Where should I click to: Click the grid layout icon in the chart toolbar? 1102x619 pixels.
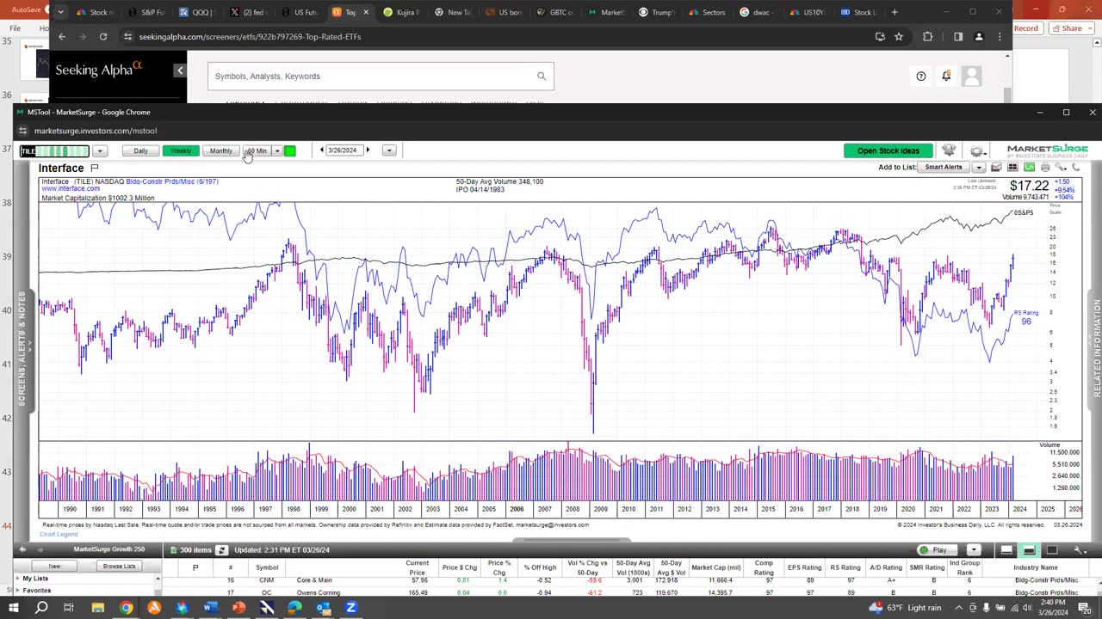[x=1012, y=168]
